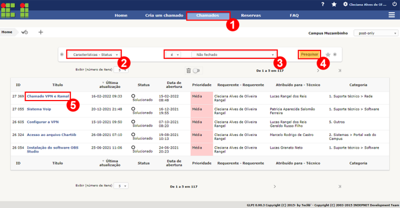Image resolution: width=400 pixels, height=208 pixels.
Task: Click the logout power icon
Action: tap(394, 4)
